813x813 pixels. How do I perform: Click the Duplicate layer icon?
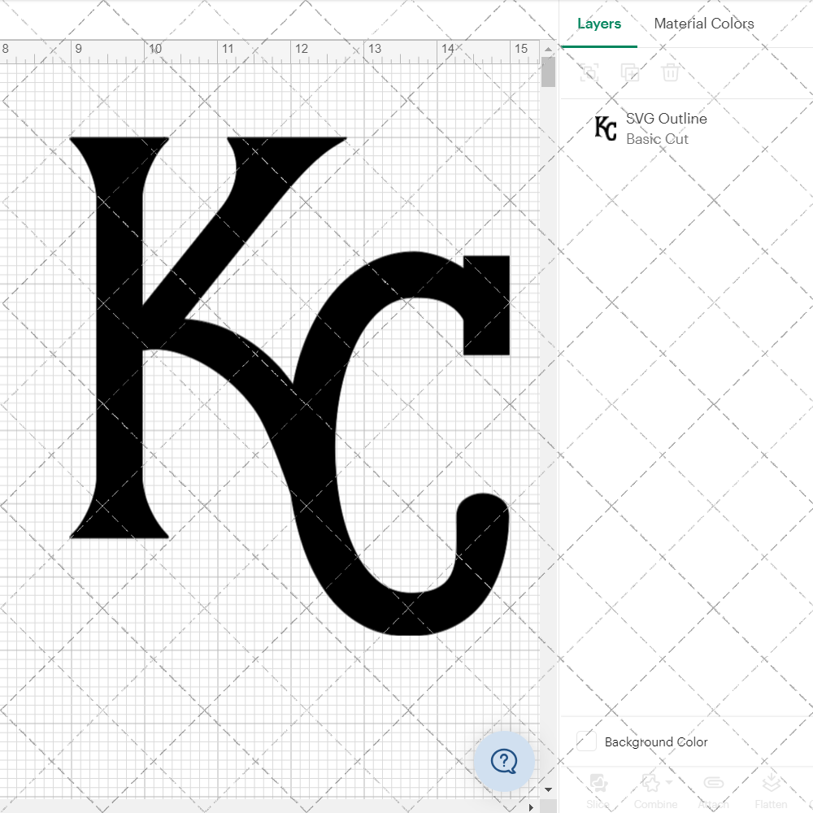(629, 72)
